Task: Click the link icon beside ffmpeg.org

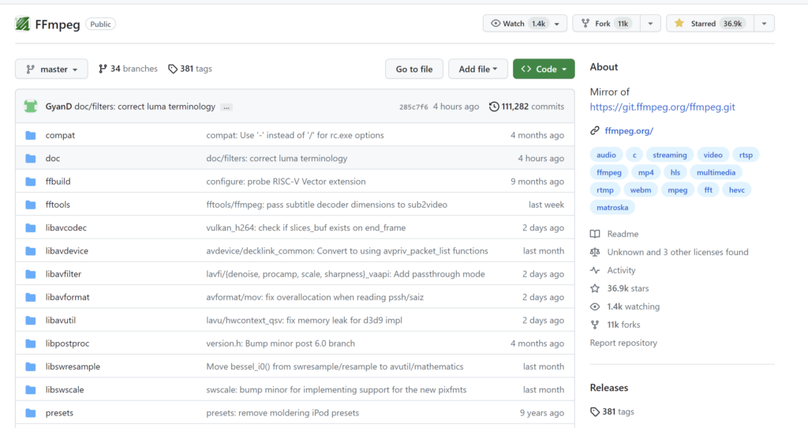Action: click(595, 130)
